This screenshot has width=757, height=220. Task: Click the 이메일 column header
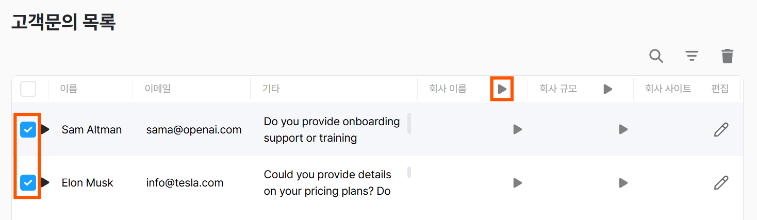point(158,89)
